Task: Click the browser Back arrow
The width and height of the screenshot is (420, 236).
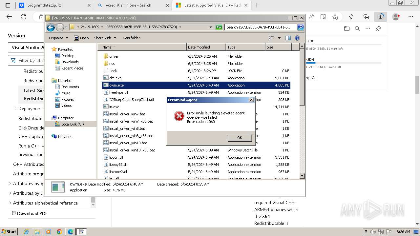Action: click(x=9, y=17)
